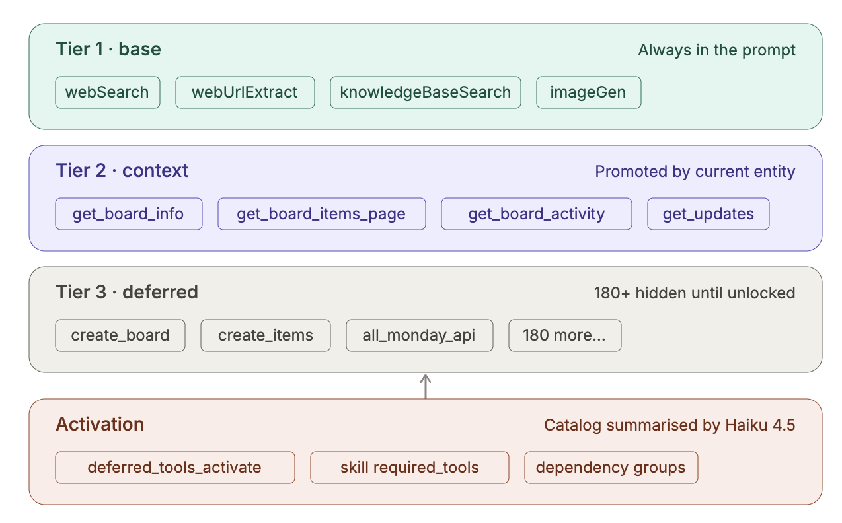Select the webUrlExtract chip
This screenshot has width=842, height=523.
[245, 92]
